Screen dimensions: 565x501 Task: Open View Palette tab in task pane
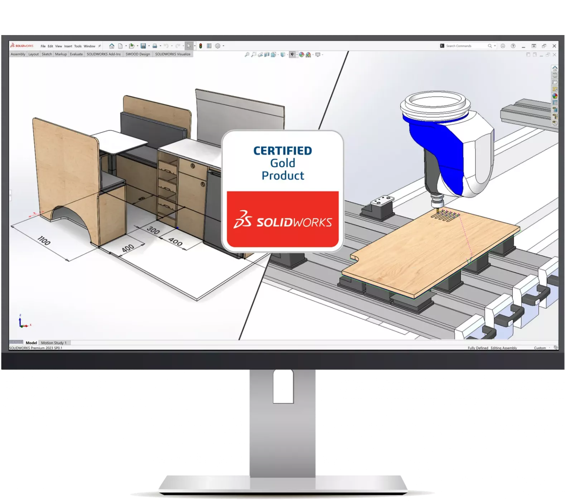tap(555, 89)
